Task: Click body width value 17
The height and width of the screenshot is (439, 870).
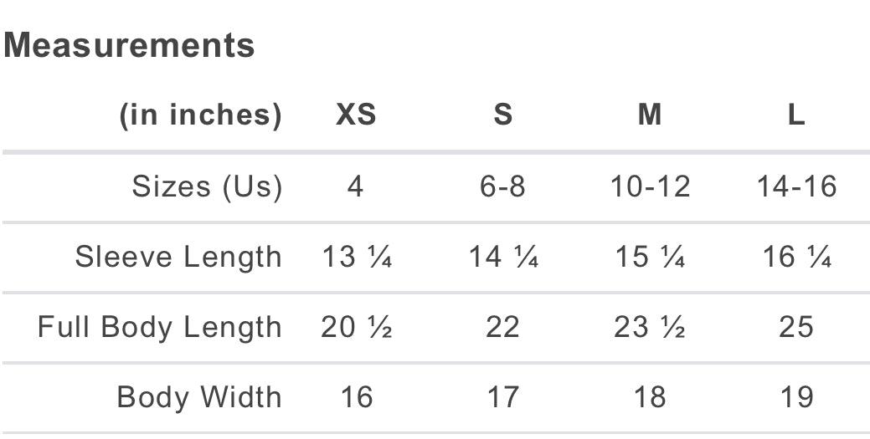Action: point(502,396)
